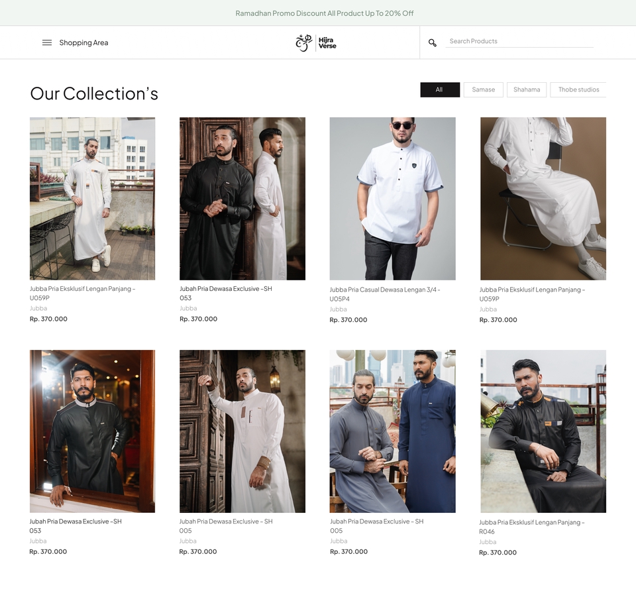Open black jubba by mirror product image
The height and width of the screenshot is (605, 636).
(x=92, y=431)
